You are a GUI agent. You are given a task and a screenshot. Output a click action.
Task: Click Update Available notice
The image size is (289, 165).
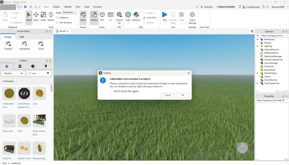click(x=226, y=7)
